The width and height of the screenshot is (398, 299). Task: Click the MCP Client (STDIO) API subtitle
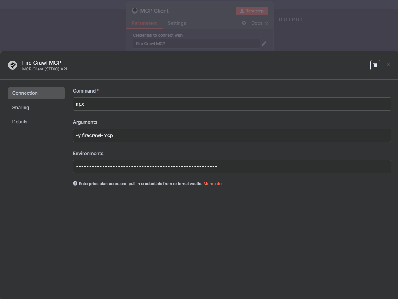coord(44,69)
